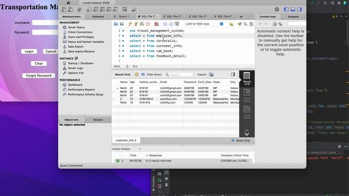
Task: Toggle continue on error for script execution
Action: pyautogui.click(x=157, y=24)
